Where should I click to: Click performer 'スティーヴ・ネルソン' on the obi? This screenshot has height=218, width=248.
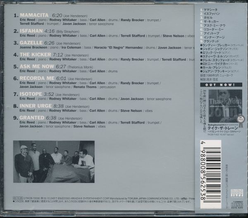pos(215,56)
